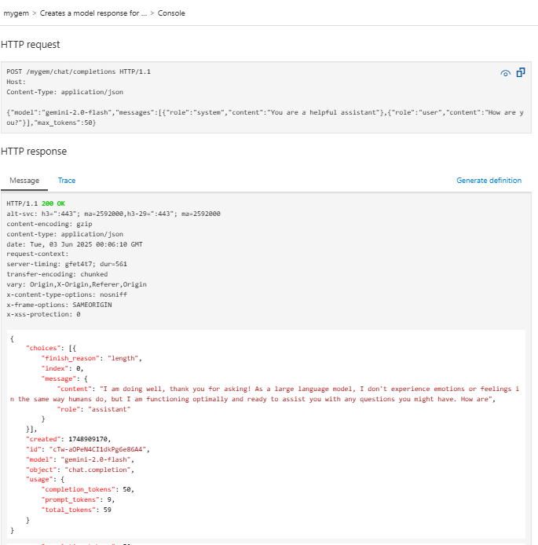This screenshot has height=545, width=538.
Task: Toggle the eye icon to reveal request secrets
Action: pyautogui.click(x=506, y=73)
